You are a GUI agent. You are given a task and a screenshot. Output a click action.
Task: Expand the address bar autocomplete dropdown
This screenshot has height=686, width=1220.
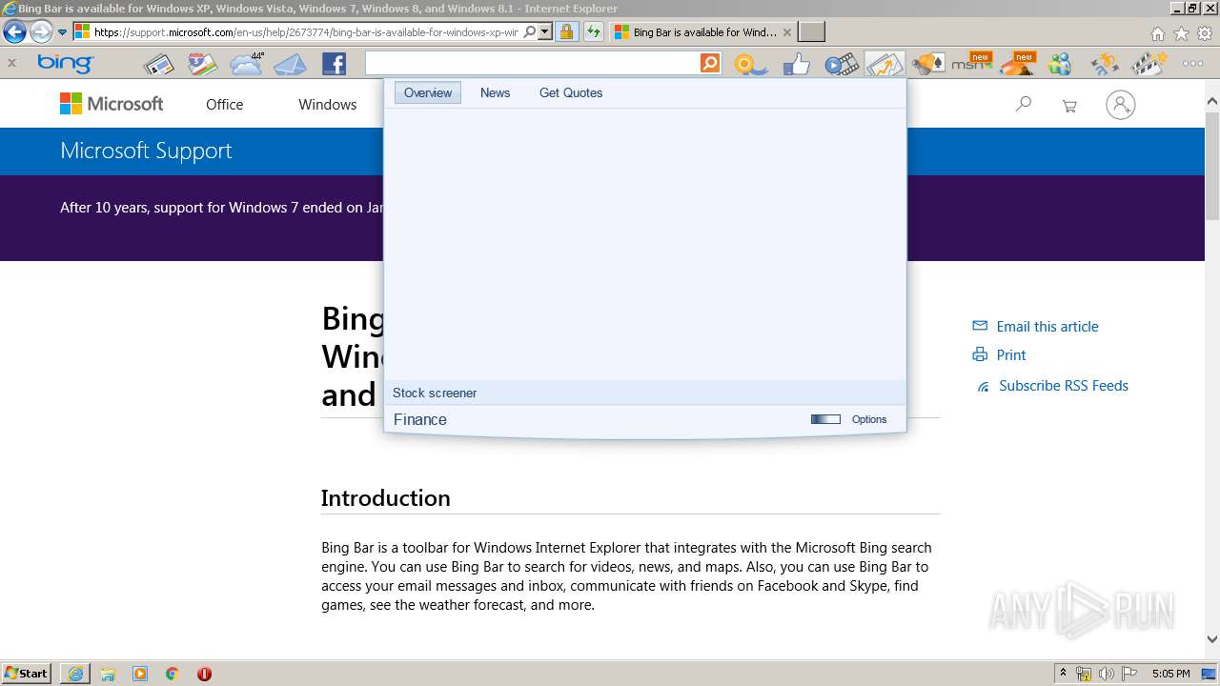coord(545,31)
